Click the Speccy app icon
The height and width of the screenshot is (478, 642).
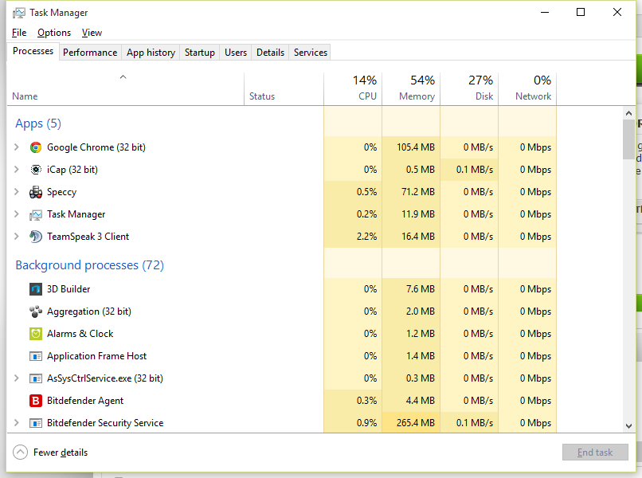pyautogui.click(x=36, y=192)
